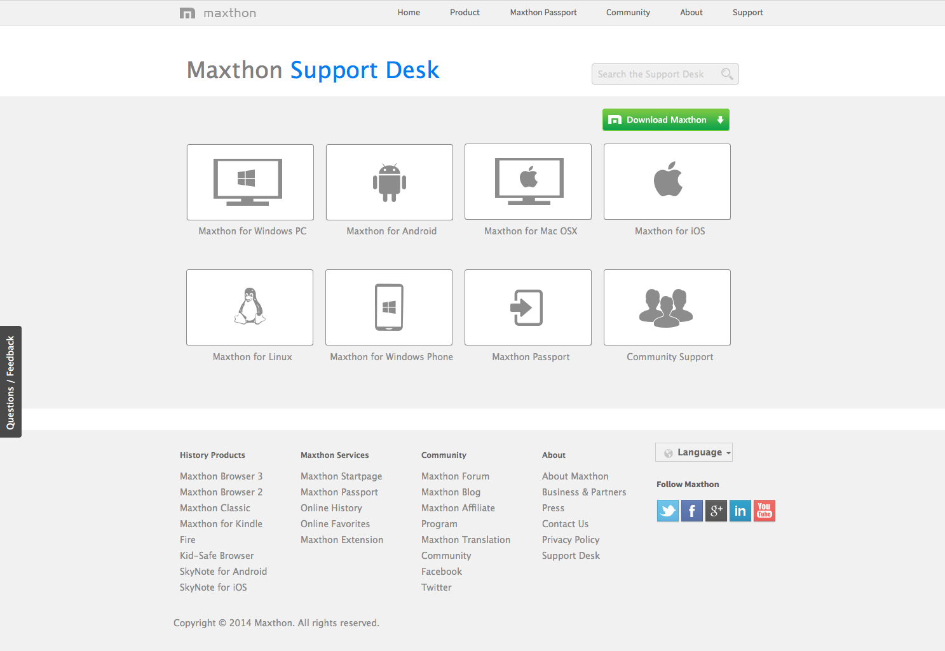
Task: Open the Linux penguin icon tile
Action: (250, 307)
